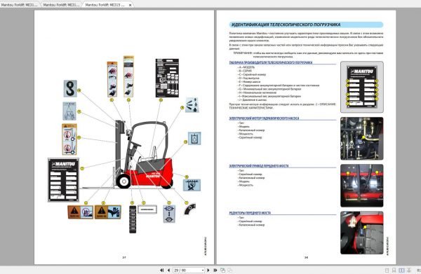
Task: Click the РЕДУКТОРЫ ПЕРЕДНЕГО МОСТА heading
Action: point(250,213)
